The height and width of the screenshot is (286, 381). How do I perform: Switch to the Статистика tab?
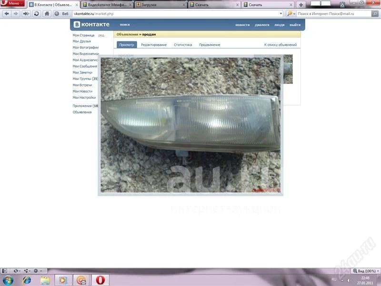183,45
